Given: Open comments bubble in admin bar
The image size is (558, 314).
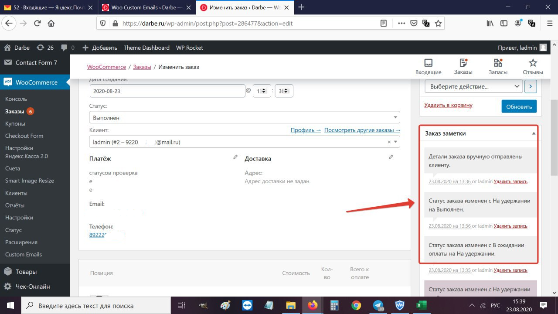Looking at the screenshot, I should [68, 48].
